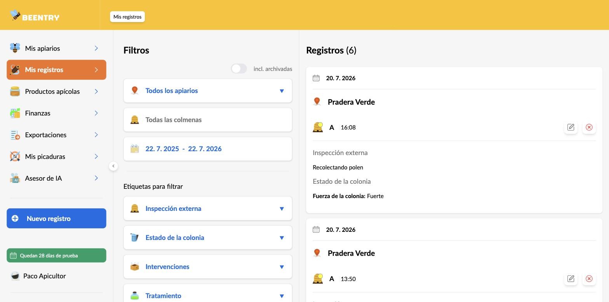Go to Finanzas section

click(x=56, y=113)
